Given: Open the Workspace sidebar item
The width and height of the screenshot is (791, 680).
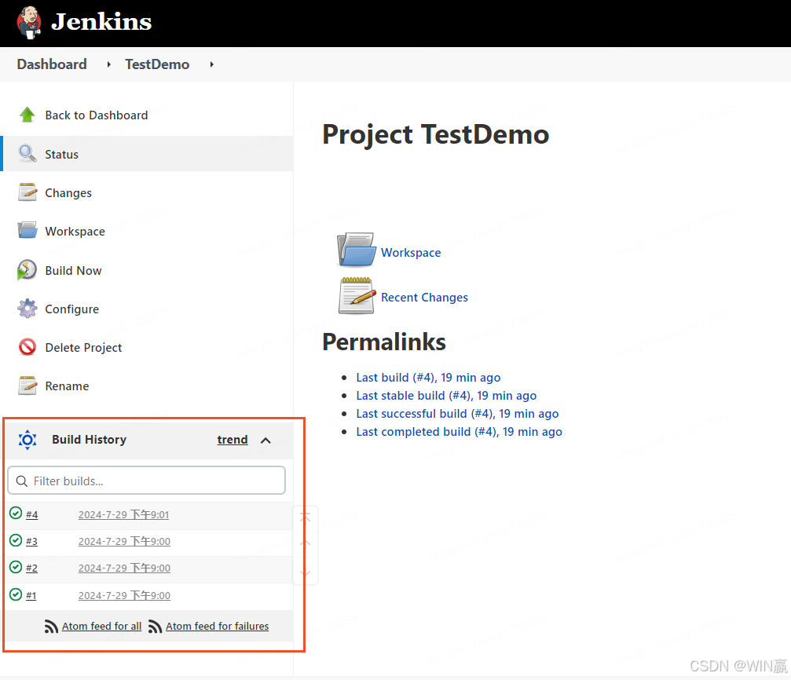Looking at the screenshot, I should click(75, 231).
